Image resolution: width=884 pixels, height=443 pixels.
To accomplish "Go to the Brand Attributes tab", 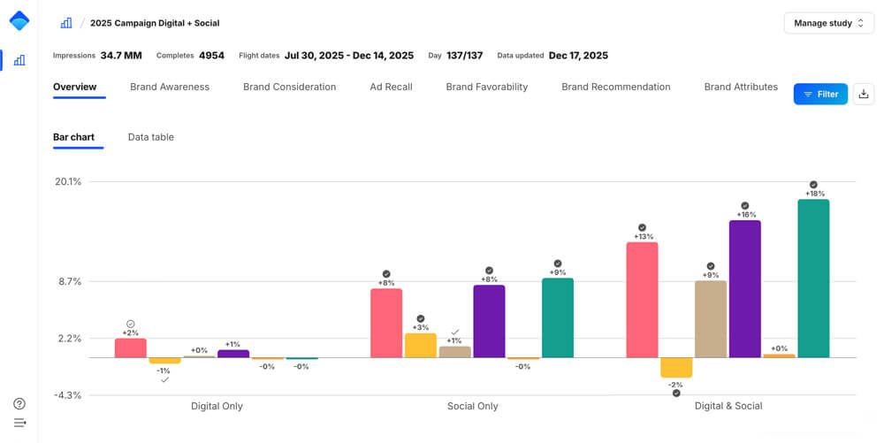I will pos(741,87).
